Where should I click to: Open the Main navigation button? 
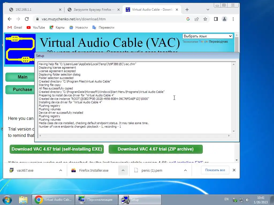[x=20, y=77]
